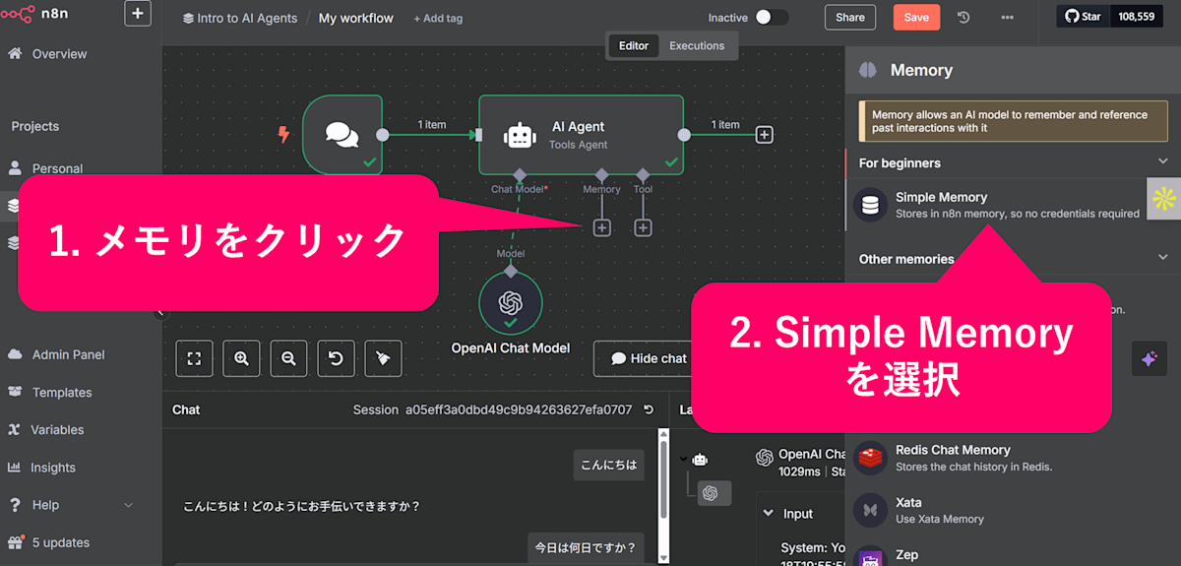Zoom out on the canvas
1181x566 pixels.
(288, 358)
